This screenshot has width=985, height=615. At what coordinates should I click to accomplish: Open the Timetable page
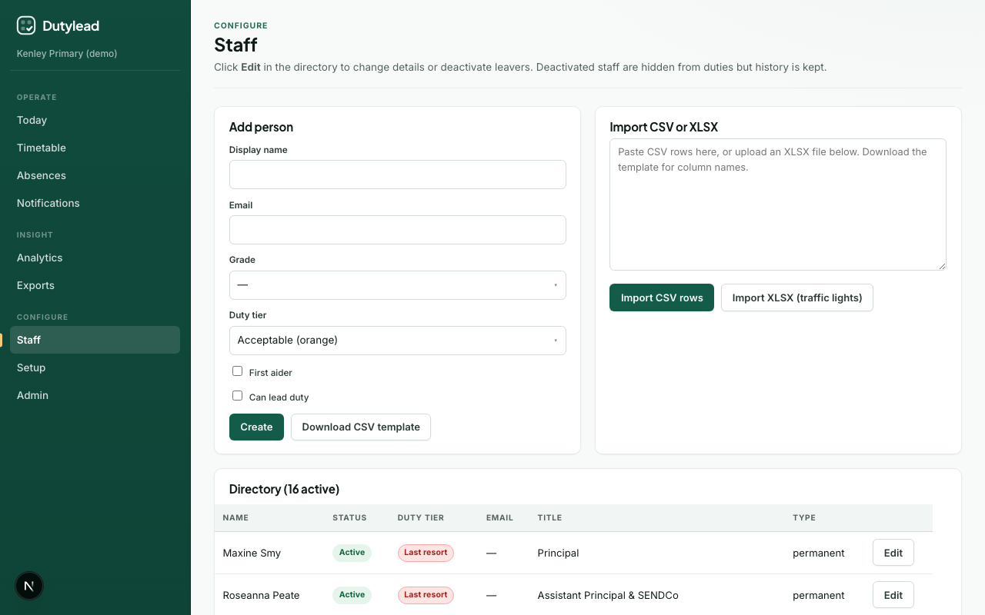pyautogui.click(x=95, y=148)
